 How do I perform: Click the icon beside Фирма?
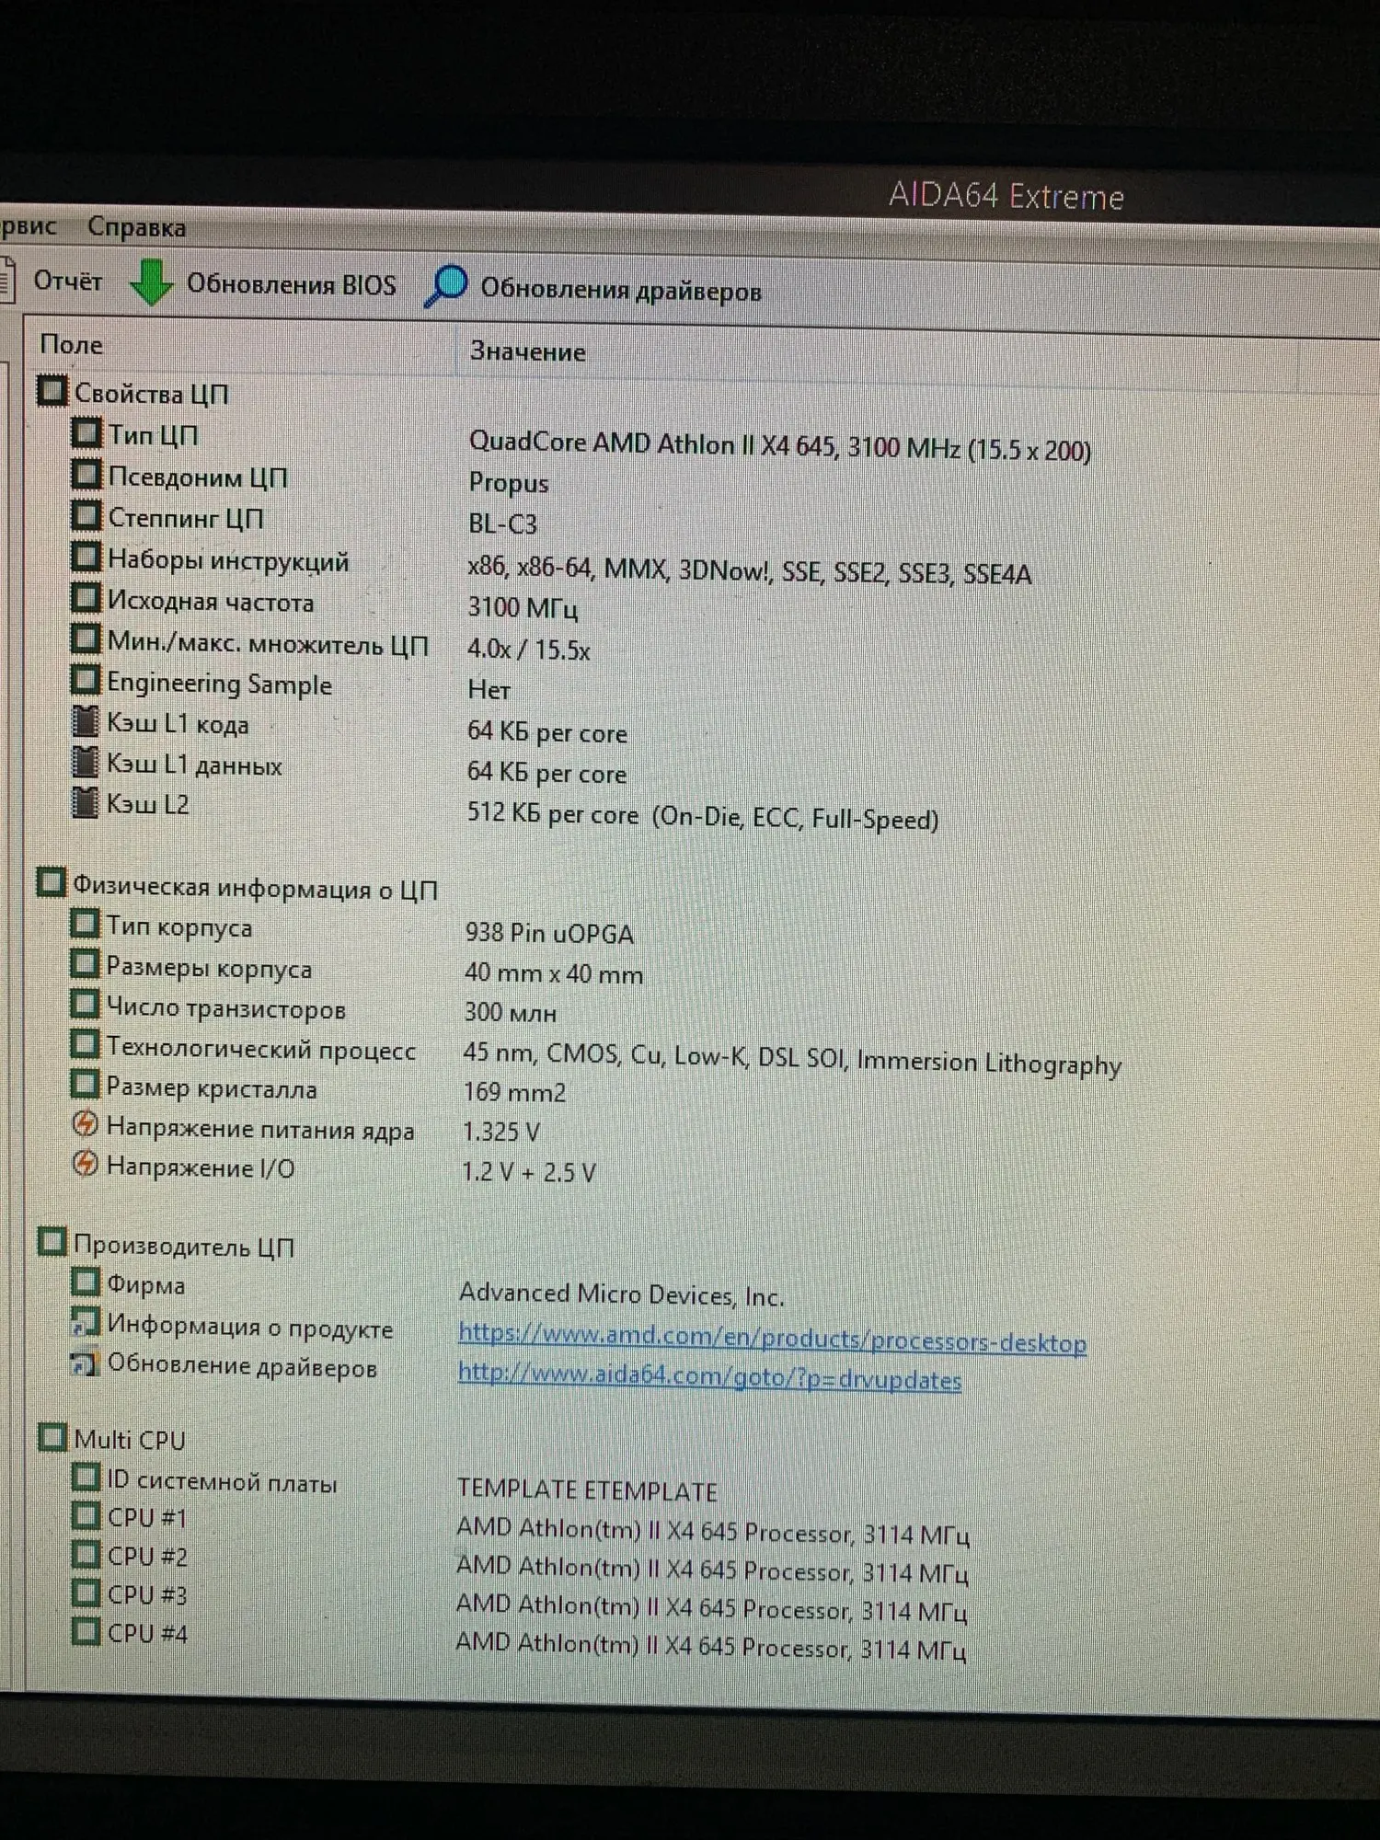pos(86,1281)
